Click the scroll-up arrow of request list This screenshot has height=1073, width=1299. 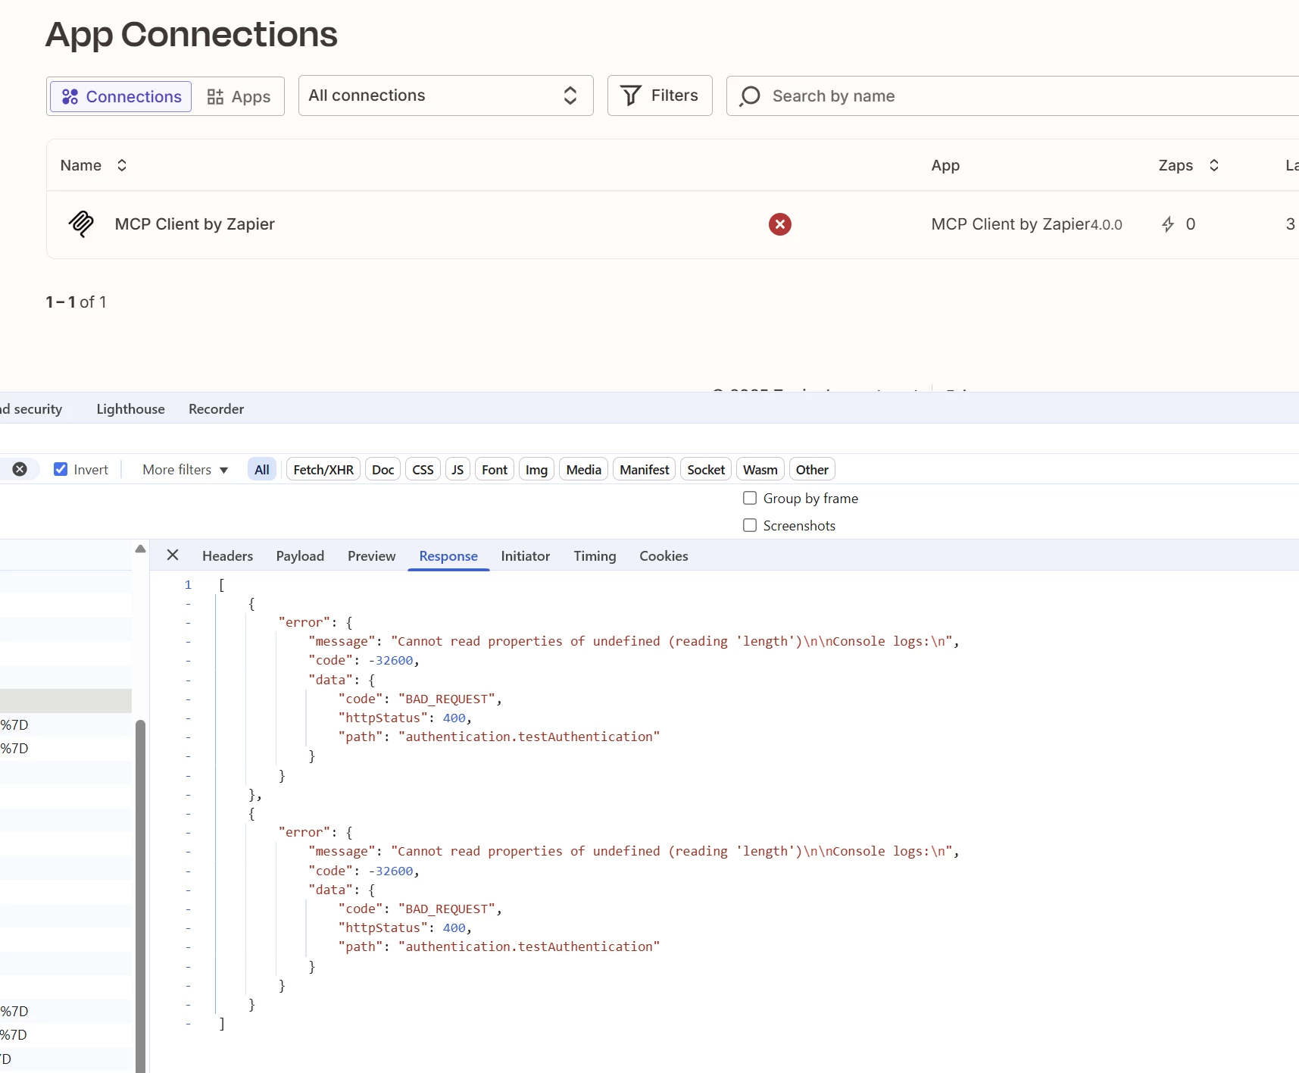140,549
